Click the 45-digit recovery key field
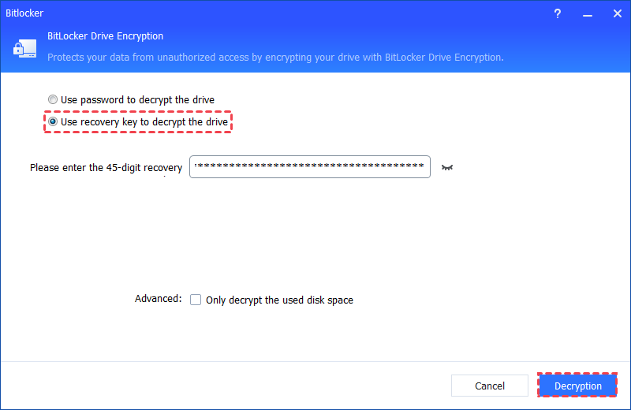The image size is (631, 410). click(x=310, y=166)
